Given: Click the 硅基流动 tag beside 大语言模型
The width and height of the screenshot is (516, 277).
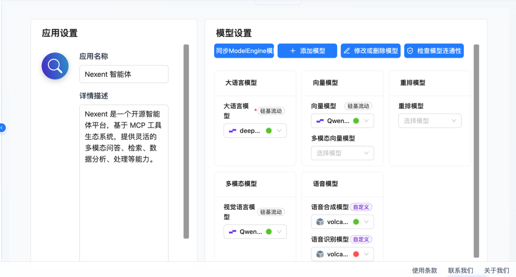Looking at the screenshot, I should (271, 111).
